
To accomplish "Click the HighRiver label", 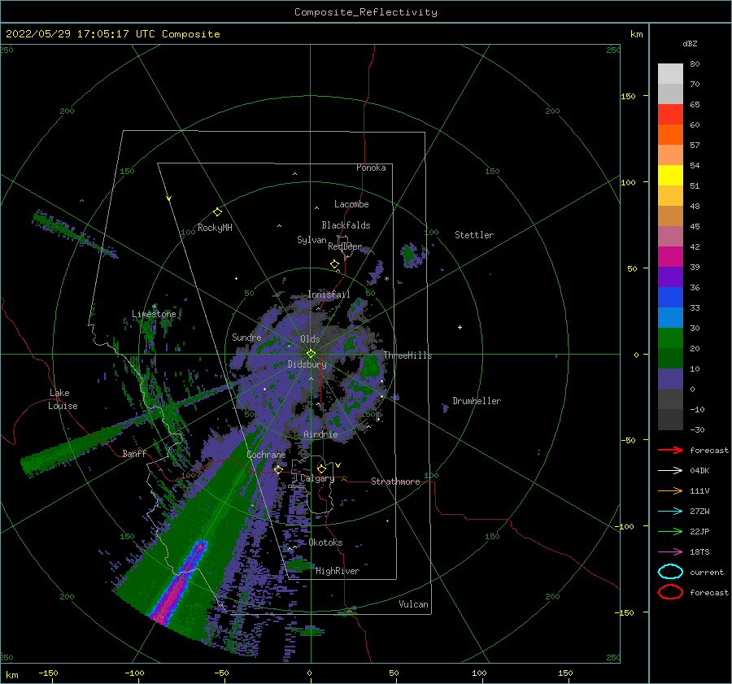I will pos(338,571).
